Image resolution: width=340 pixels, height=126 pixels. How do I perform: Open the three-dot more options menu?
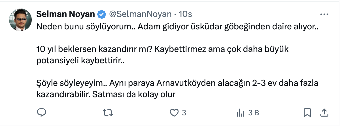pyautogui.click(x=324, y=14)
